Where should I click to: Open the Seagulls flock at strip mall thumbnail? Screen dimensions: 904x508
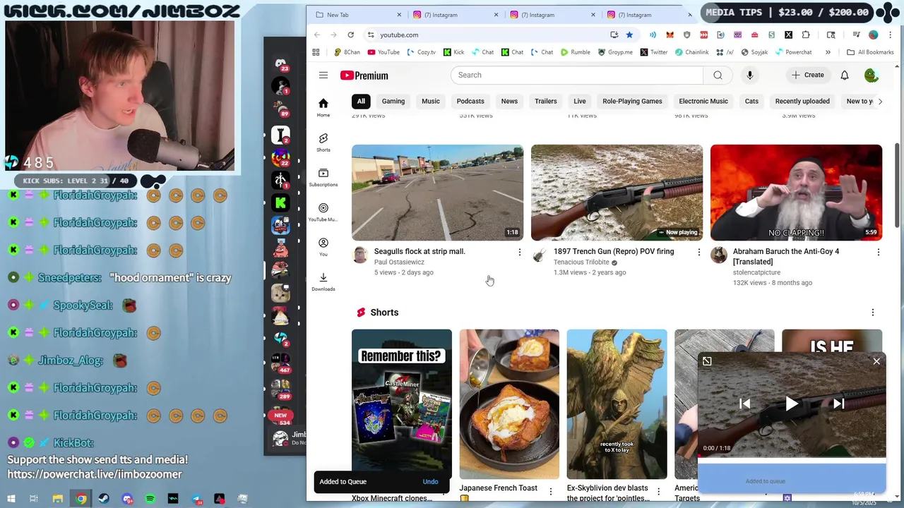coord(438,193)
